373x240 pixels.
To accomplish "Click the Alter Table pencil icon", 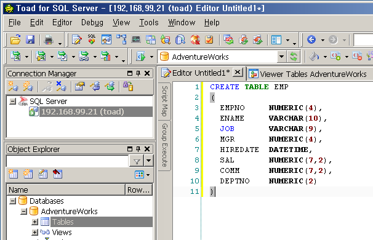I will 43,174.
